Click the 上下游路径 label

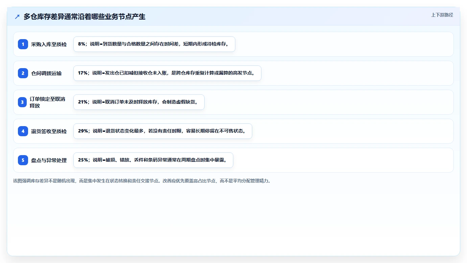coord(442,15)
